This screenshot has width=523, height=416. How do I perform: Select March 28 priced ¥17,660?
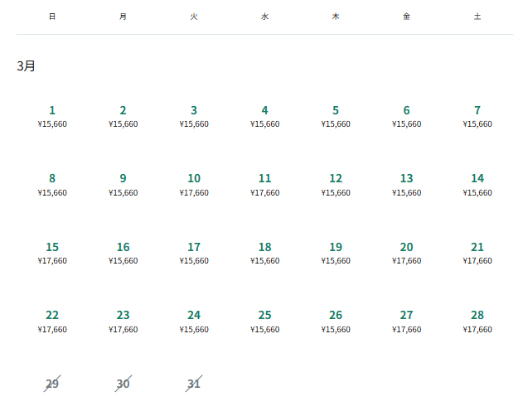point(477,321)
